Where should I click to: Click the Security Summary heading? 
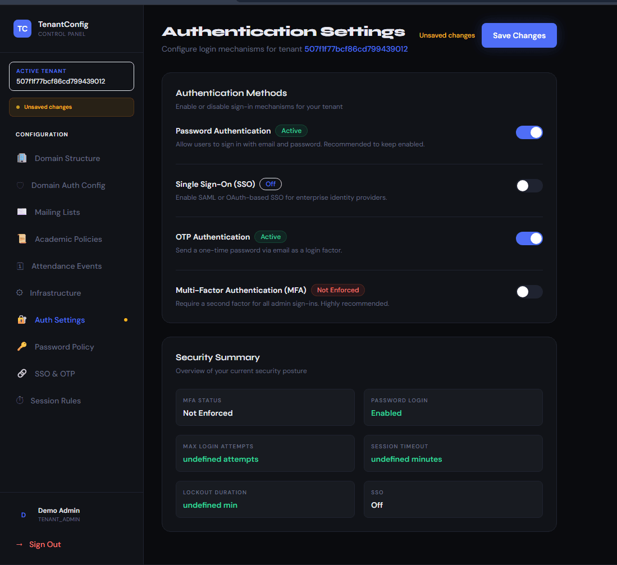pyautogui.click(x=218, y=357)
